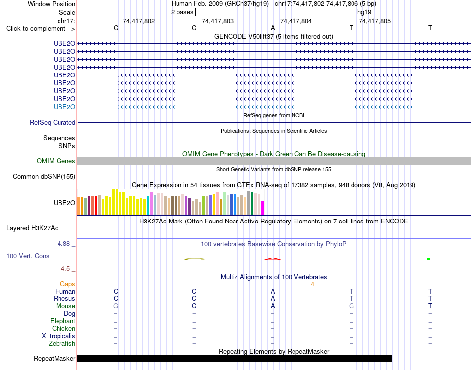Screen dimensions: 471x370
Task: Click the Chicken species label
Action: (x=63, y=328)
